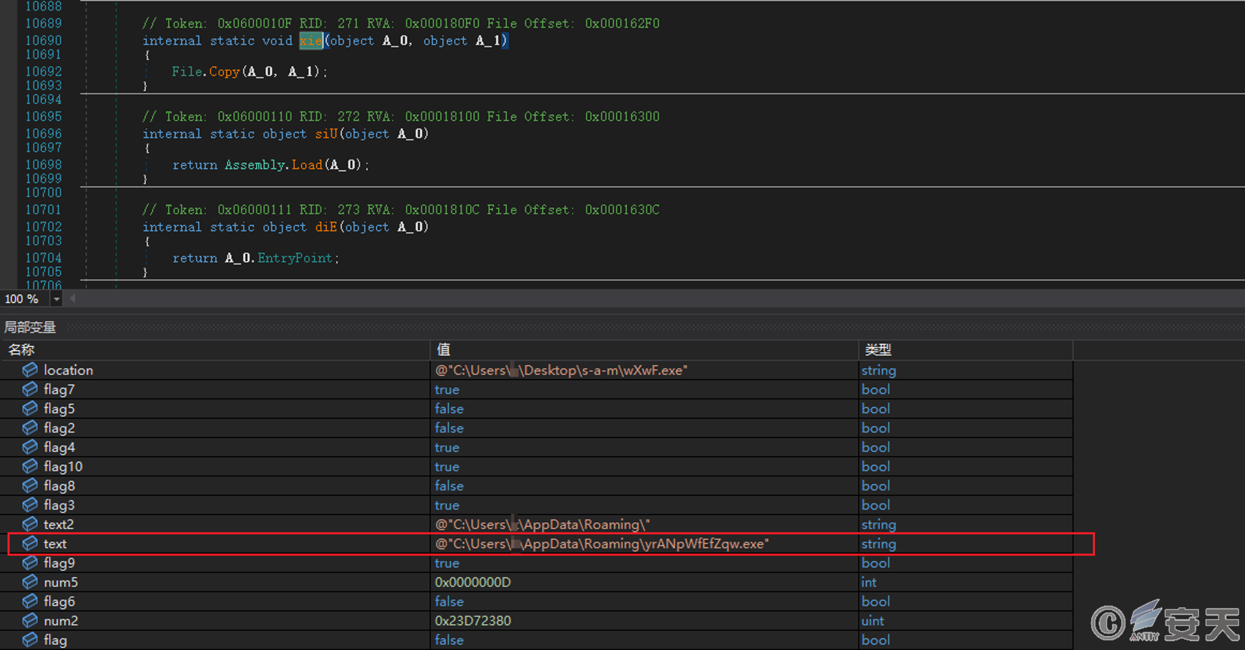Select the highlighted xie method name
1245x650 pixels.
pyautogui.click(x=311, y=41)
